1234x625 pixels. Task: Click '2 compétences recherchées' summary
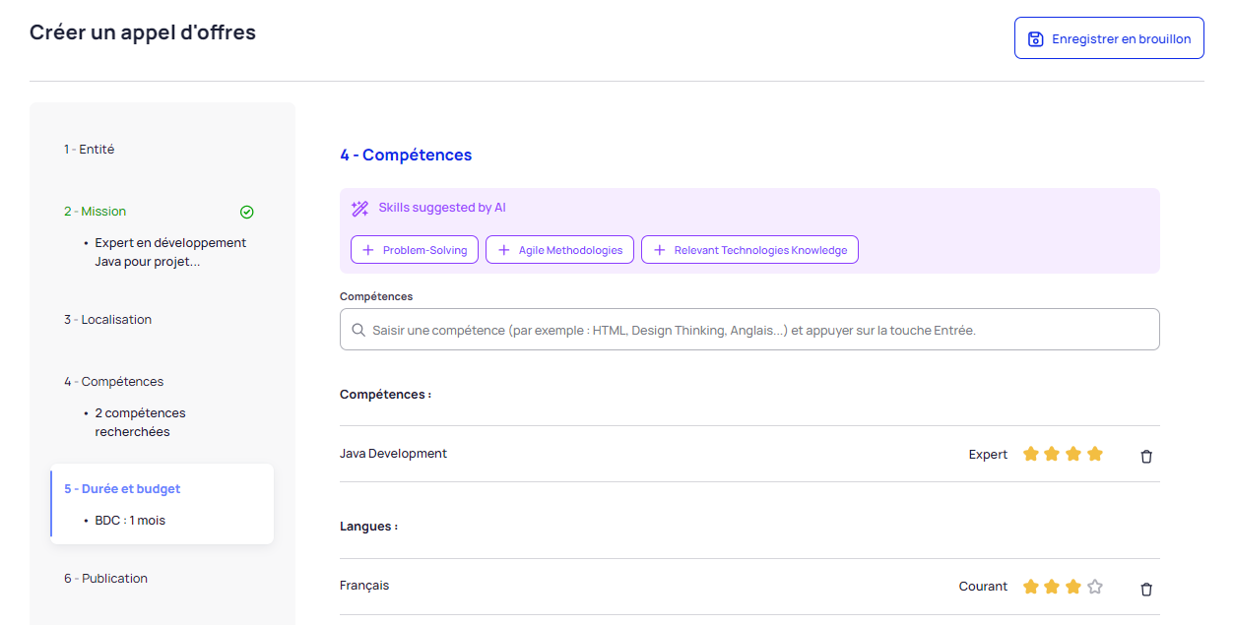tap(140, 422)
